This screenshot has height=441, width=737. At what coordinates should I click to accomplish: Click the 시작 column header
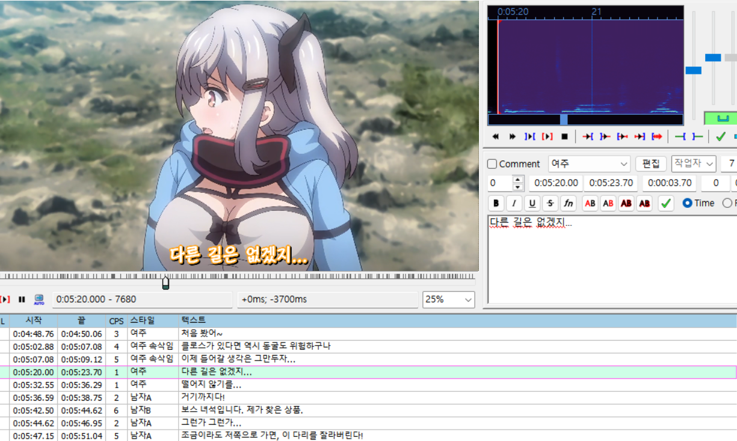pos(33,320)
